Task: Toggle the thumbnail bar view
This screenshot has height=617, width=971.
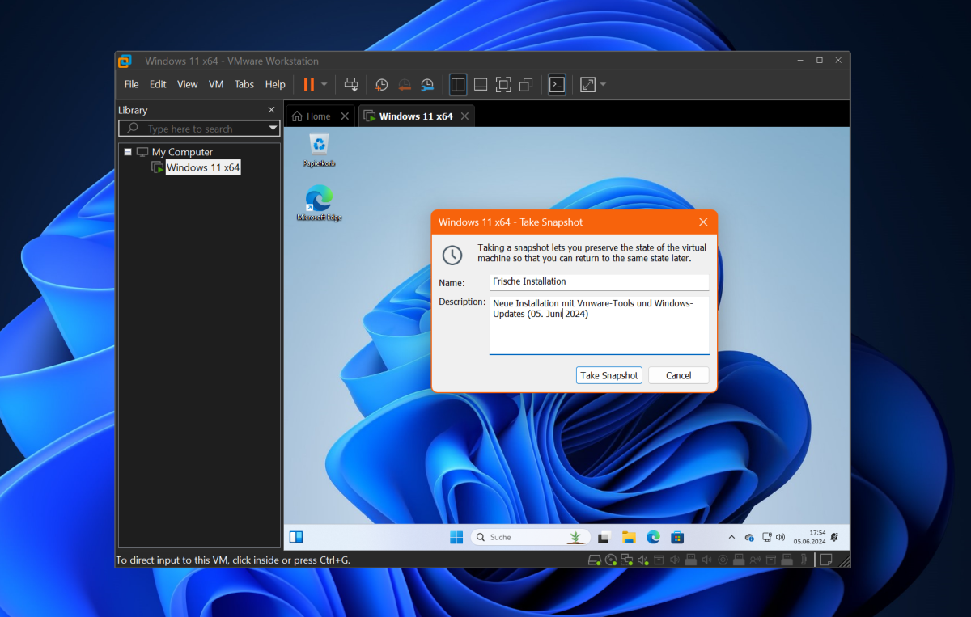Action: point(480,84)
